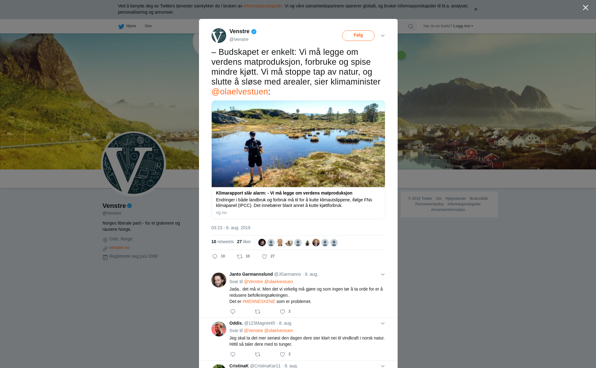596x368 pixels.
Task: Open the Logg inn dropdown
Action: 463,26
